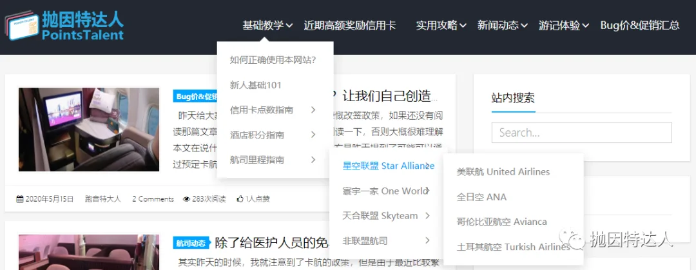Screen dimensions: 696x270
Task: Go to Bug价&促销汇总
Action: coord(640,25)
